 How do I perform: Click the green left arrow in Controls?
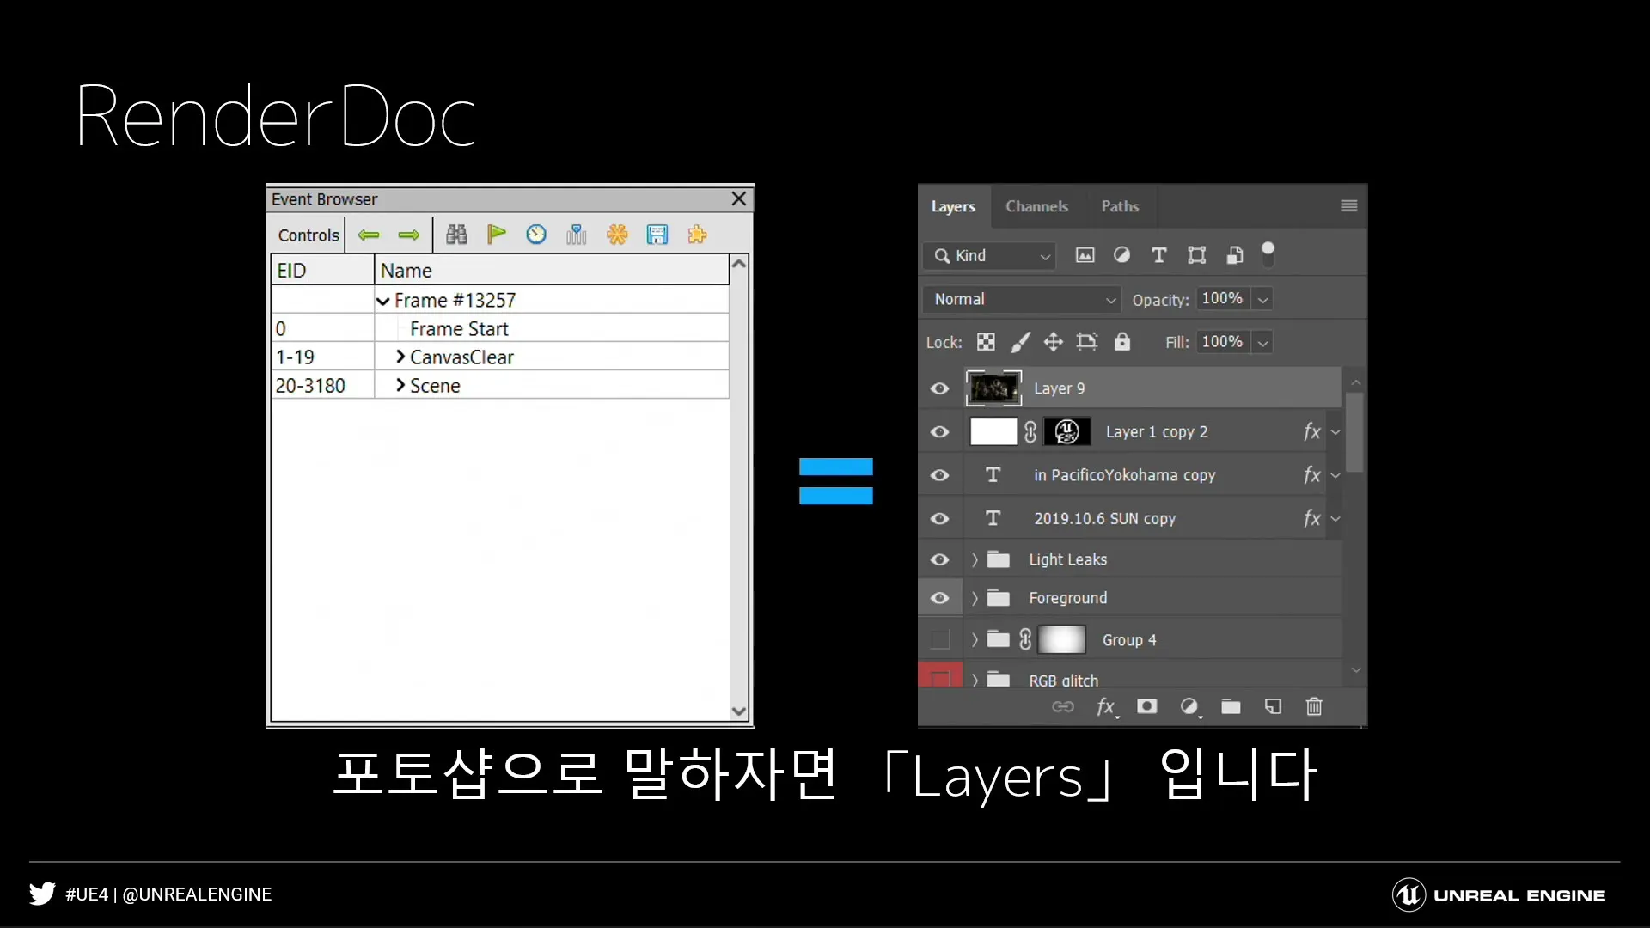point(369,235)
